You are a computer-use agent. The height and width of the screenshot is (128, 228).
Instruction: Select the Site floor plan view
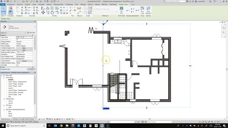[10, 97]
